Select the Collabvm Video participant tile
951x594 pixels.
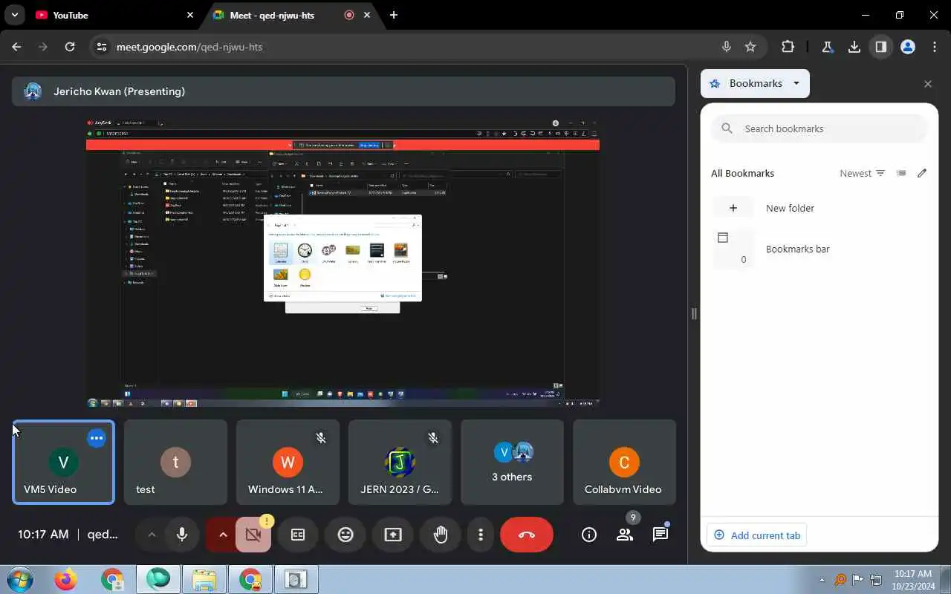tap(624, 462)
